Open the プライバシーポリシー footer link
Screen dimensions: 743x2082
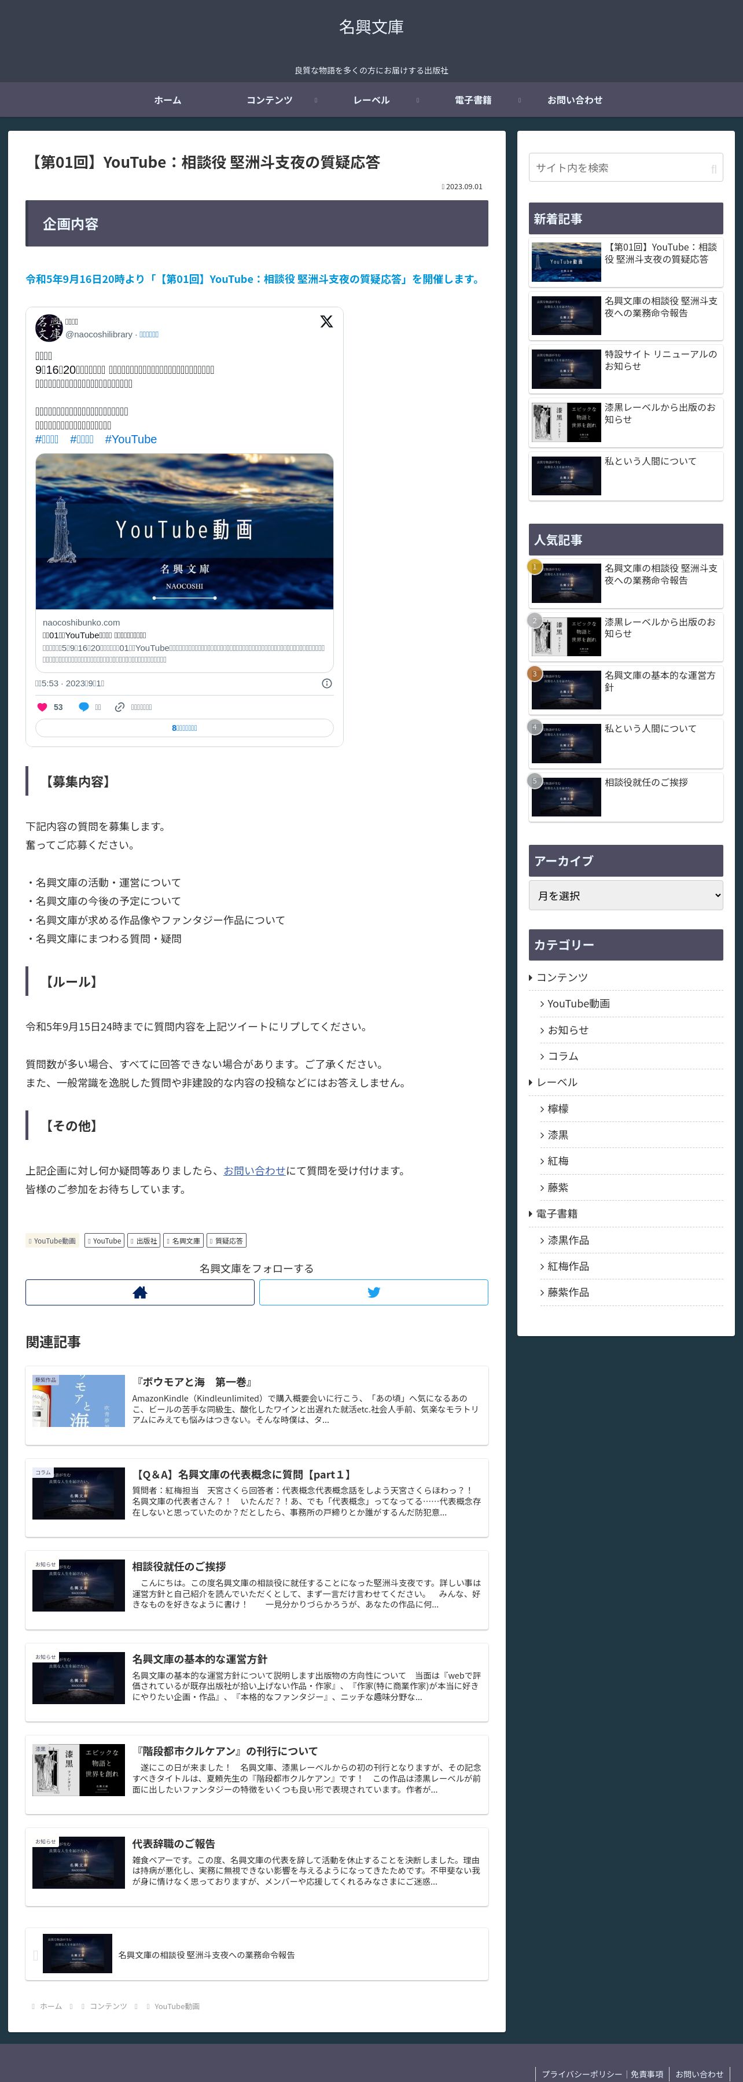tap(582, 2074)
